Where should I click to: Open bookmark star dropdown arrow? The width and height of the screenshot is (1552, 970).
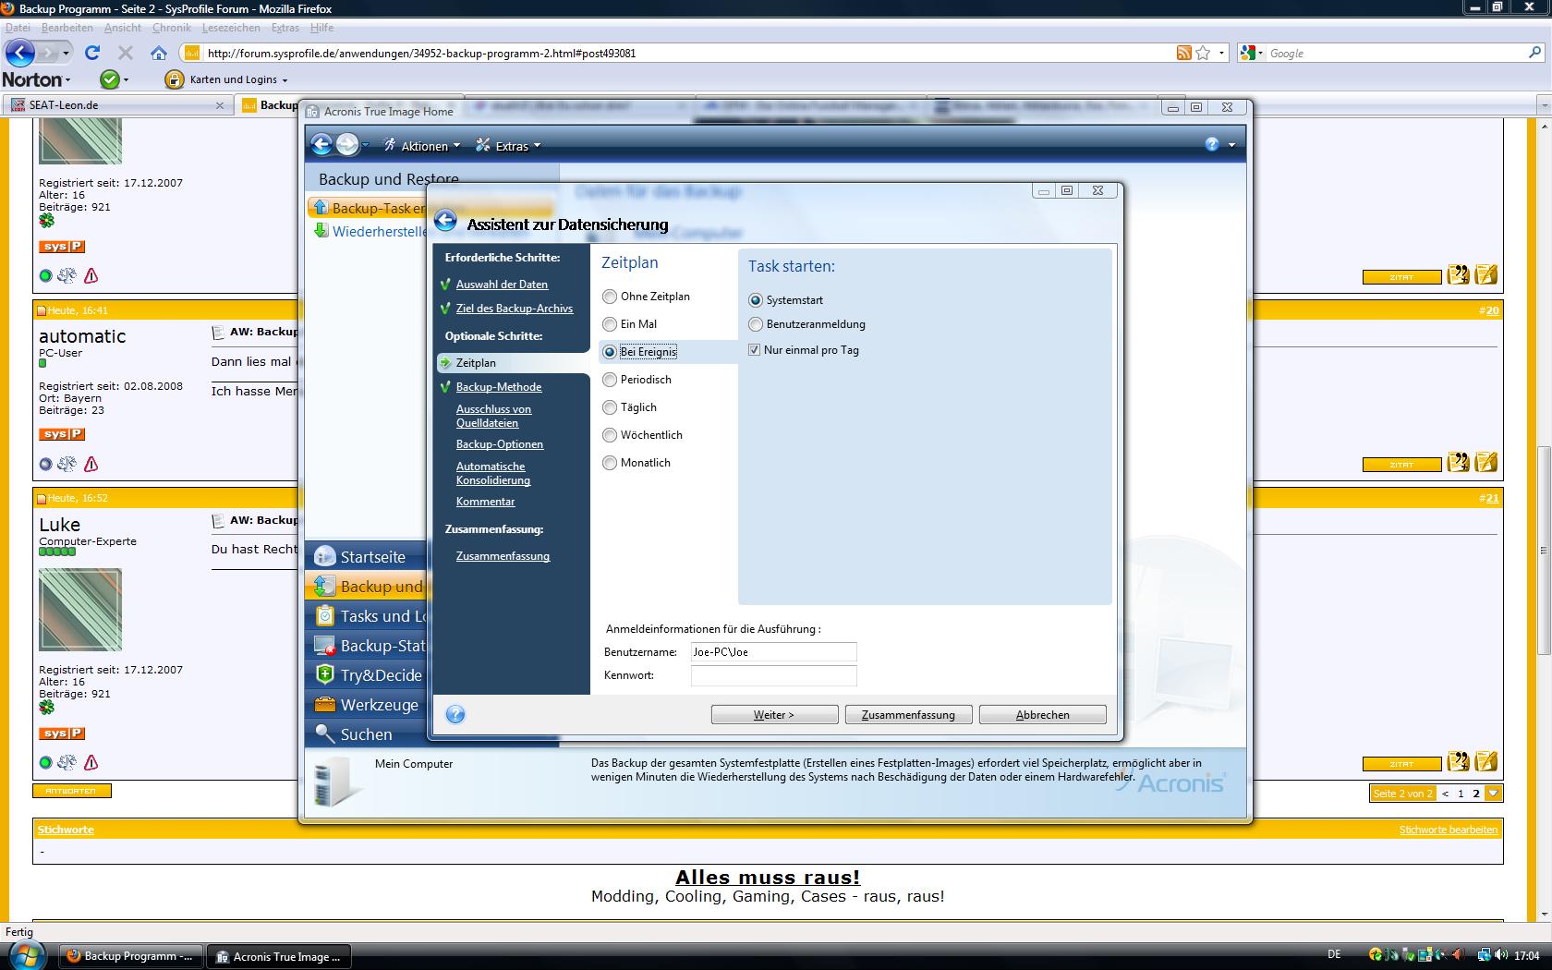tap(1221, 53)
